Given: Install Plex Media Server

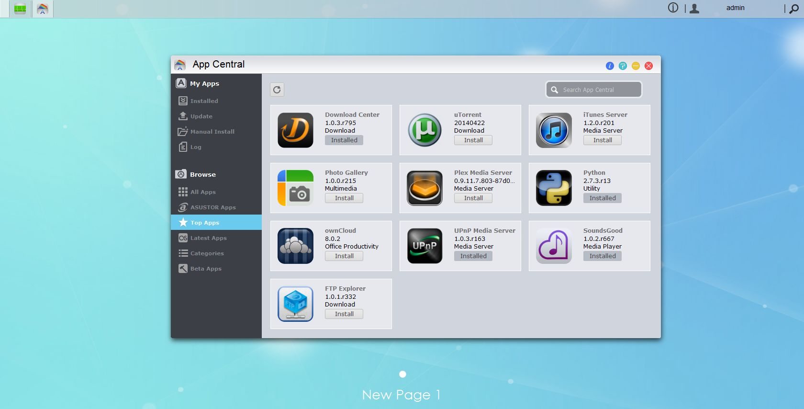Looking at the screenshot, I should pos(473,198).
